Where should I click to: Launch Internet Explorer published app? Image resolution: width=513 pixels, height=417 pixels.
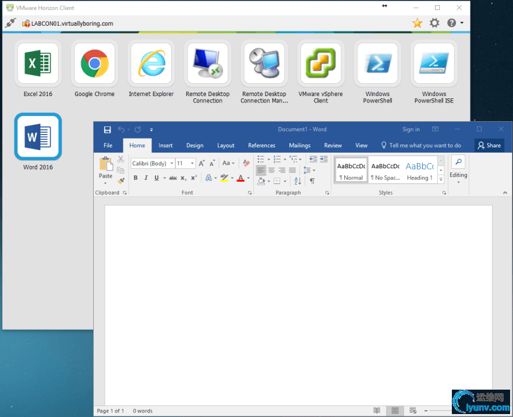tap(151, 63)
